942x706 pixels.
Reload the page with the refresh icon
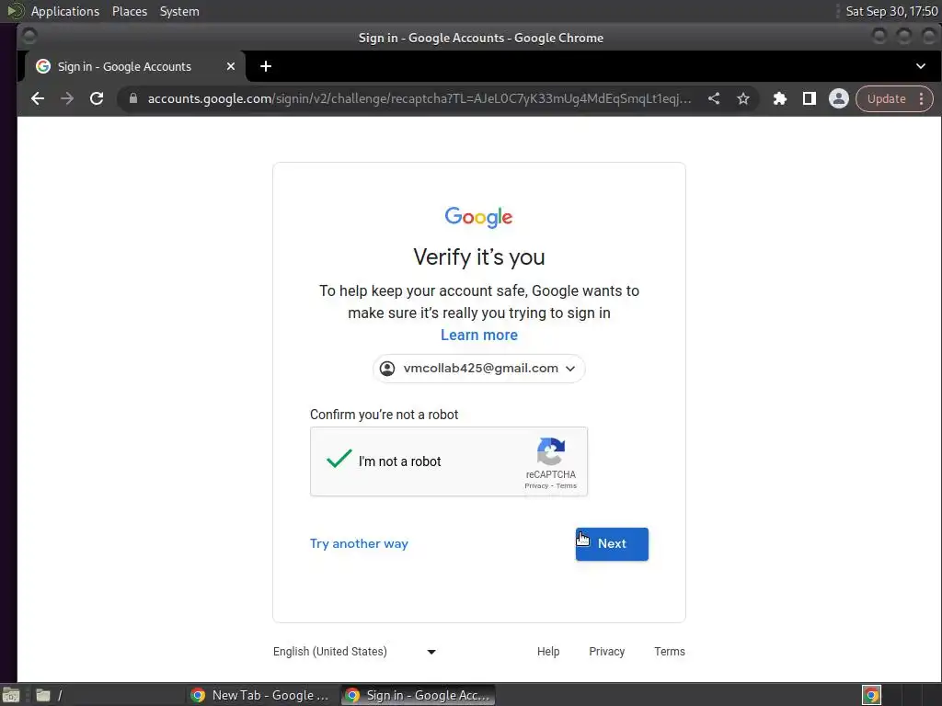[97, 98]
